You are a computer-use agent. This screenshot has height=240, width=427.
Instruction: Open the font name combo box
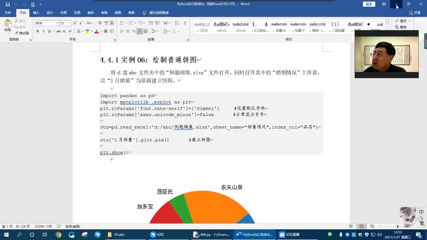pos(47,23)
